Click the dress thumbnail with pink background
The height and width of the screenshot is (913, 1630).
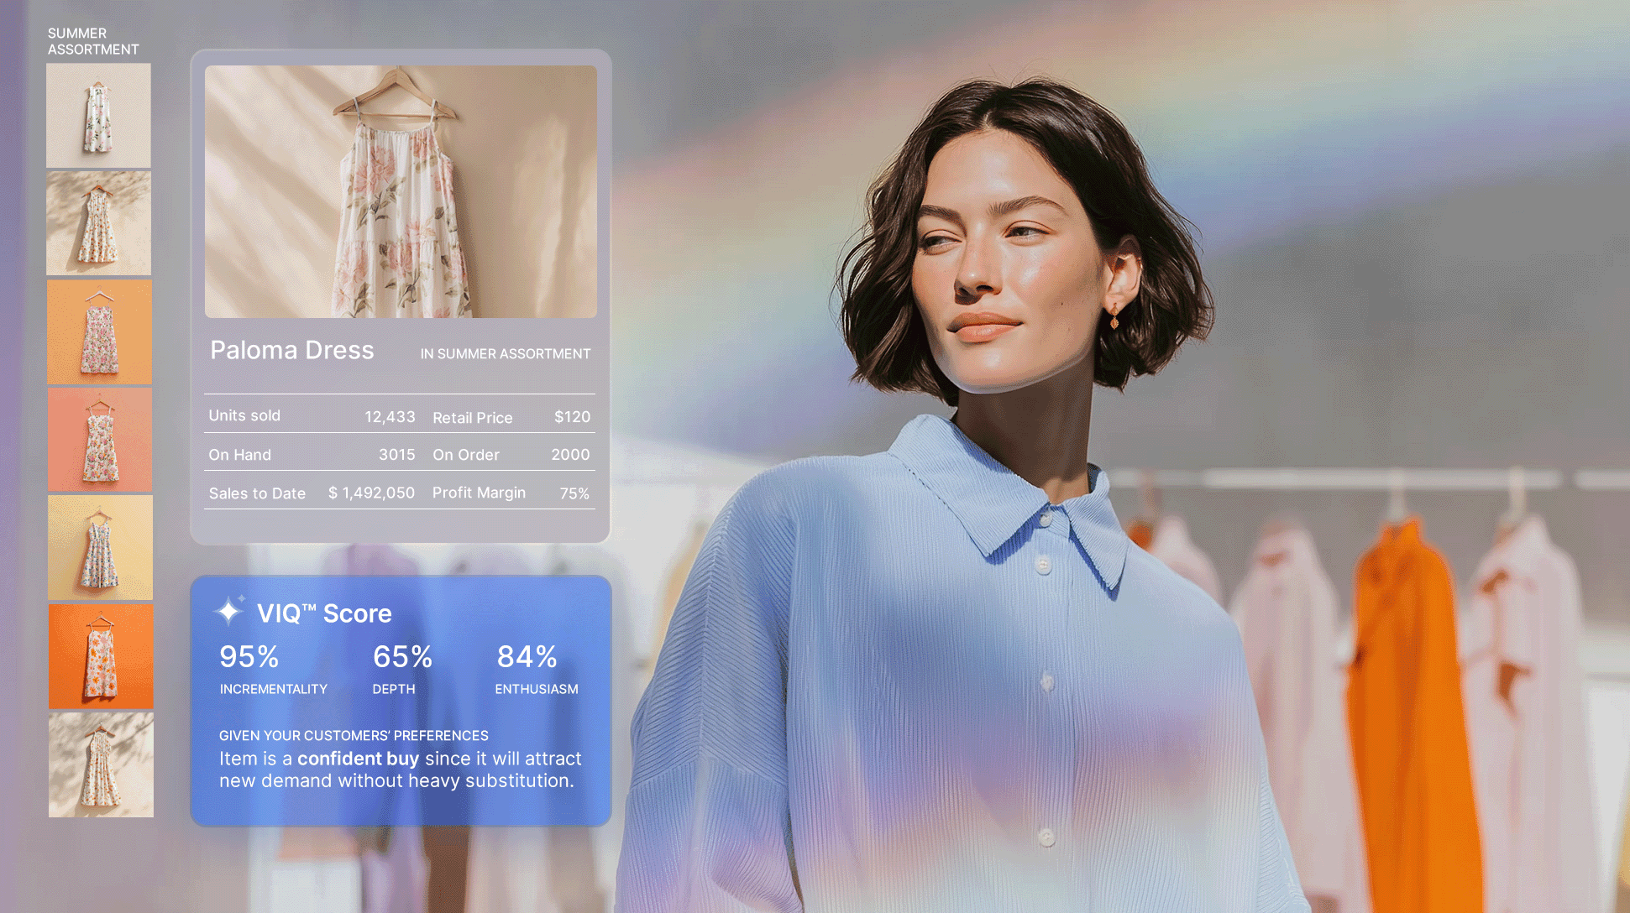99,439
